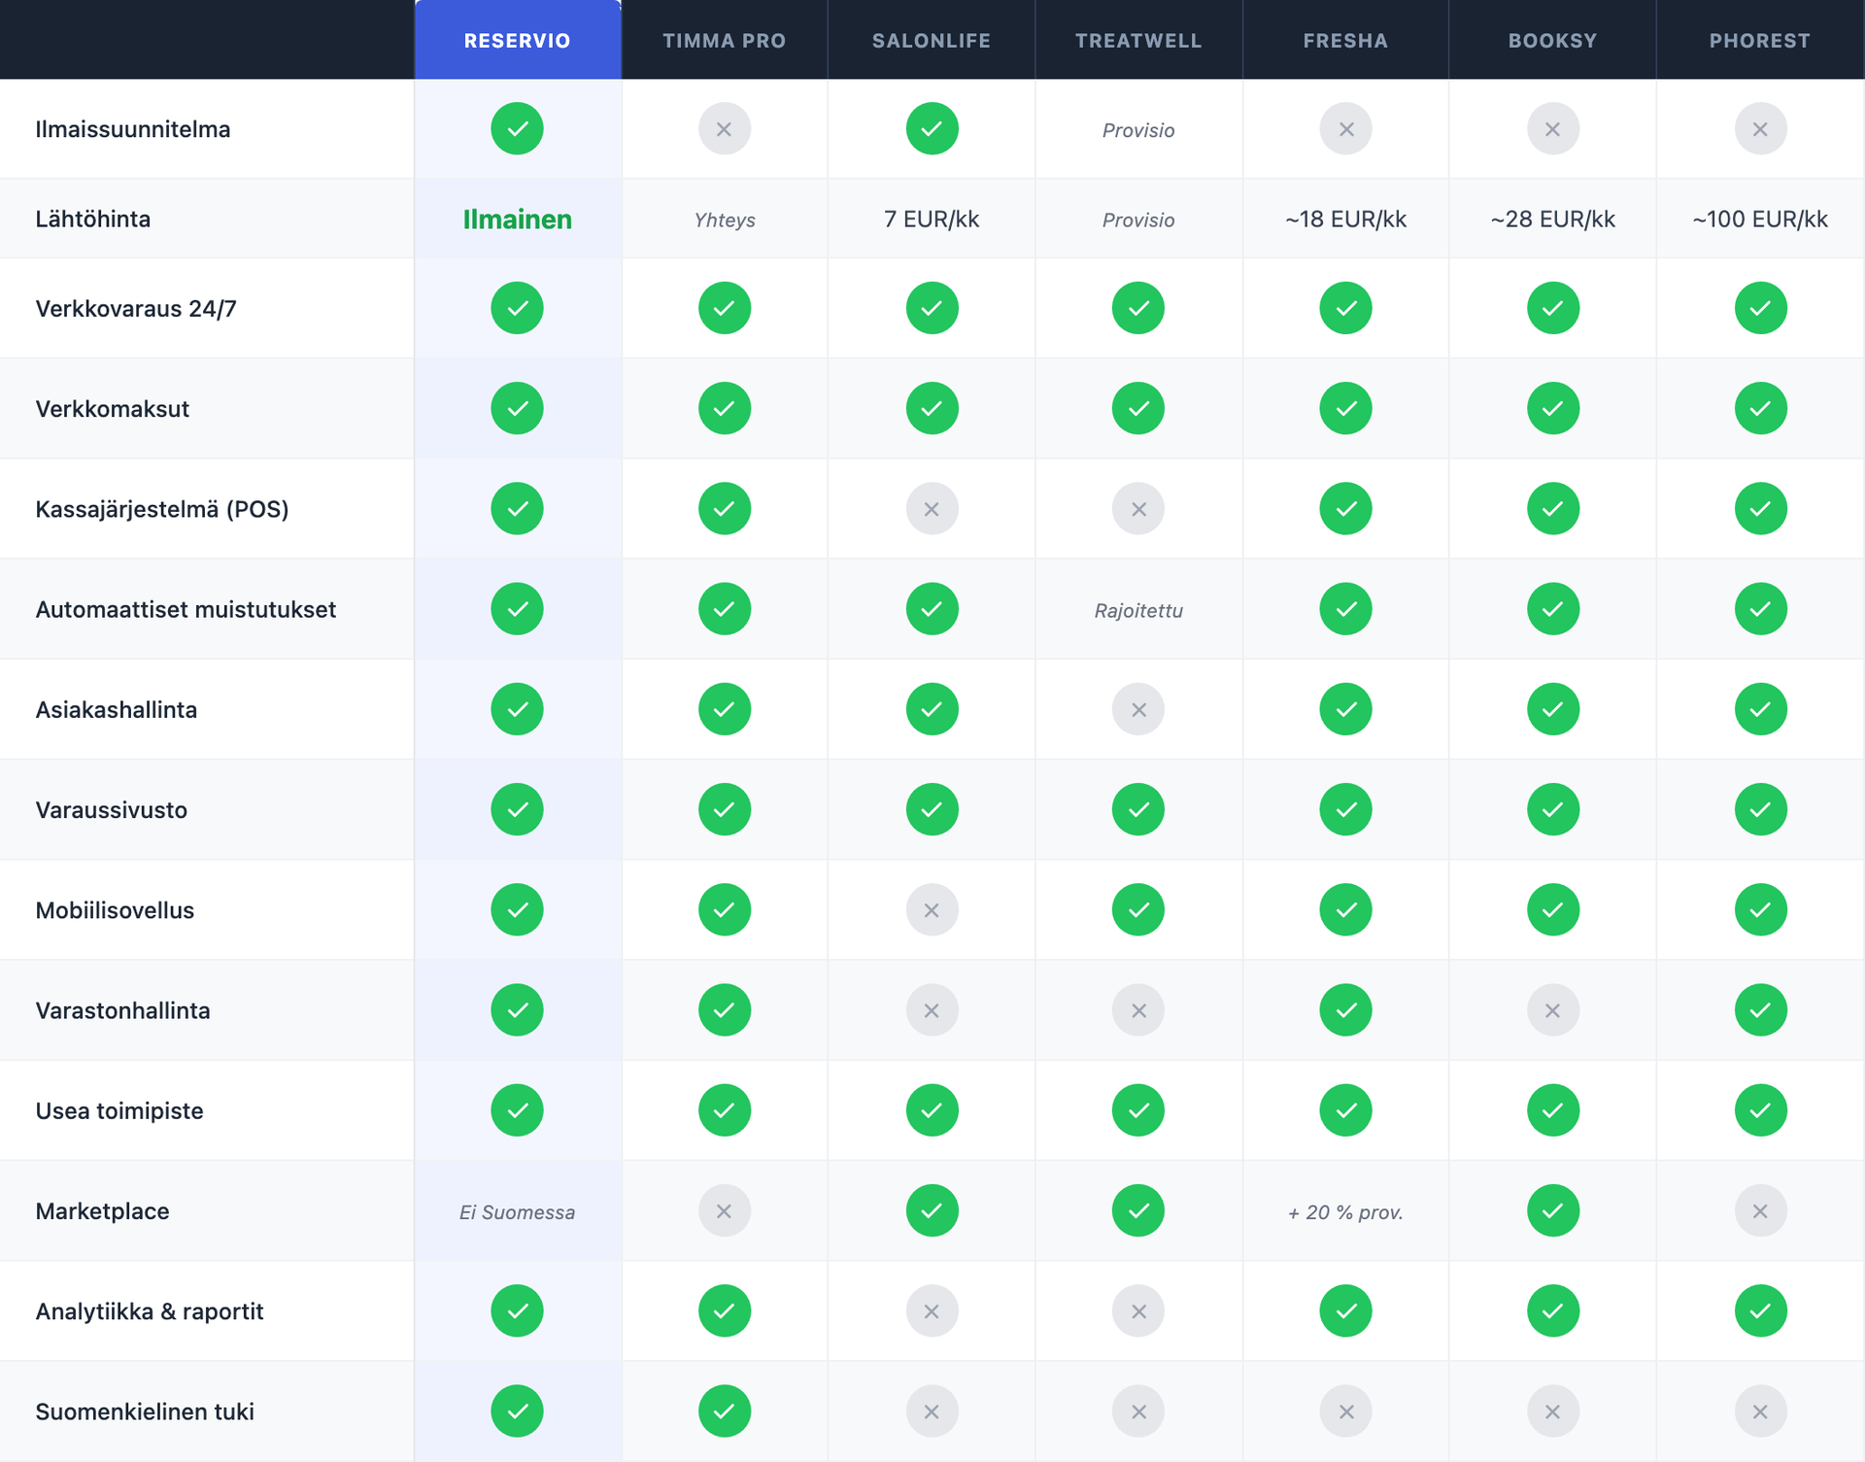Click the "Marketplace" row label
The width and height of the screenshot is (1865, 1462).
102,1211
